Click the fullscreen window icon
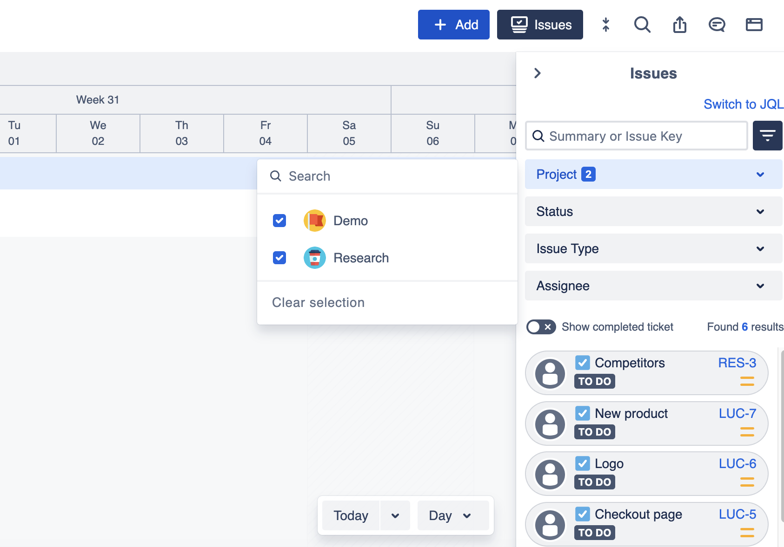This screenshot has width=784, height=547. [x=754, y=25]
